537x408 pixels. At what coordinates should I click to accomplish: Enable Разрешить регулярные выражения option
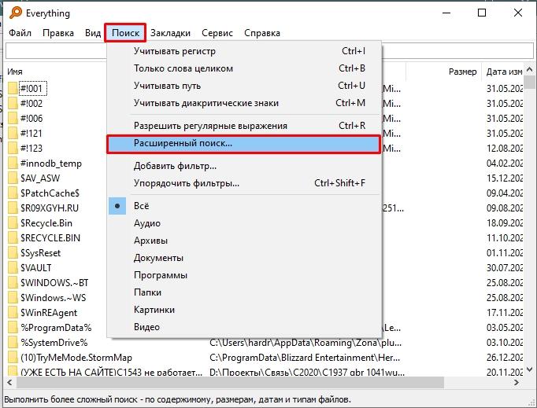(x=244, y=126)
